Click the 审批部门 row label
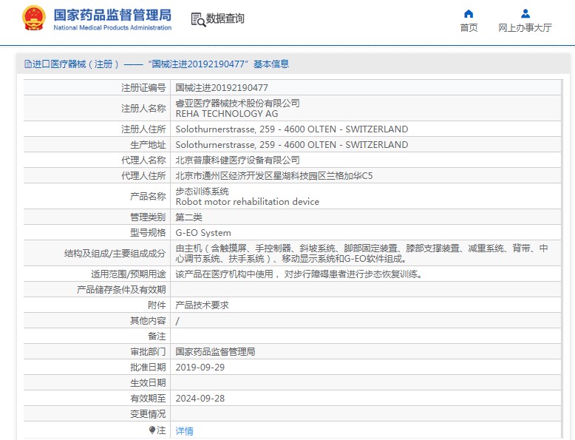575x440 pixels. point(148,352)
